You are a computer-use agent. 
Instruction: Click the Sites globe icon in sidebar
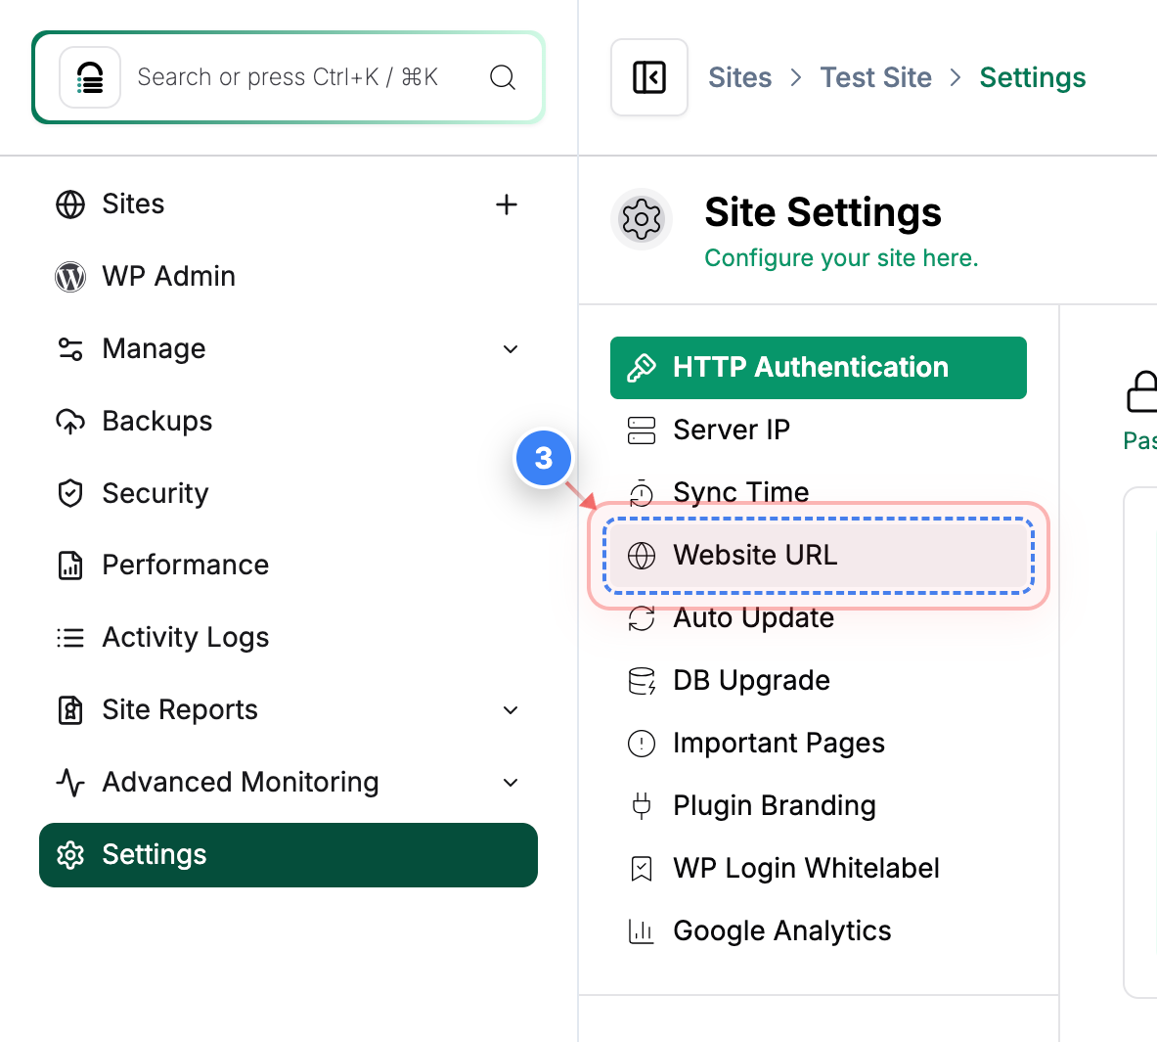click(69, 204)
